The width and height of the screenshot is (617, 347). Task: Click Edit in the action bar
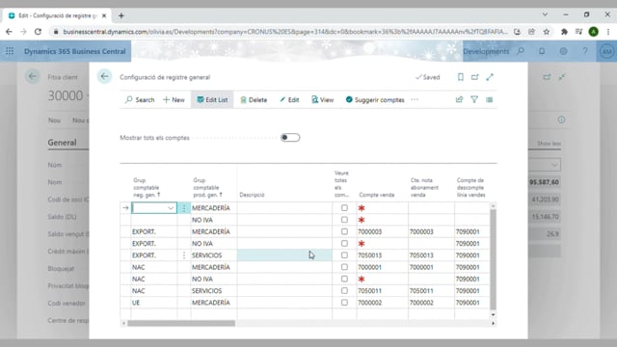click(x=289, y=99)
